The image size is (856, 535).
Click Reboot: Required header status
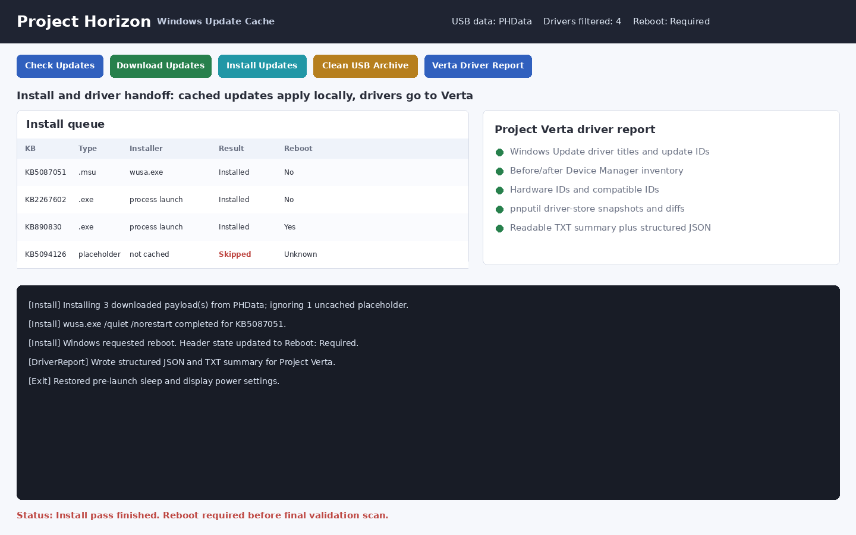click(671, 21)
